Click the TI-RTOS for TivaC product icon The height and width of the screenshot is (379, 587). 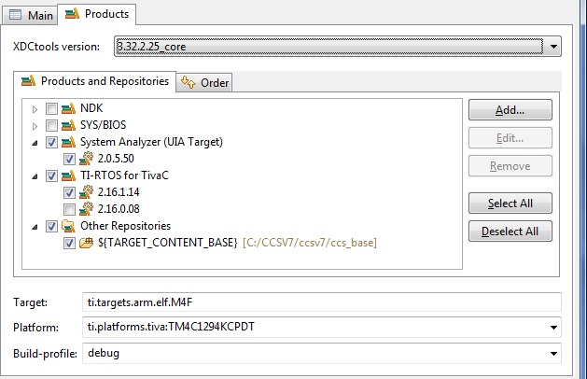[x=68, y=175]
